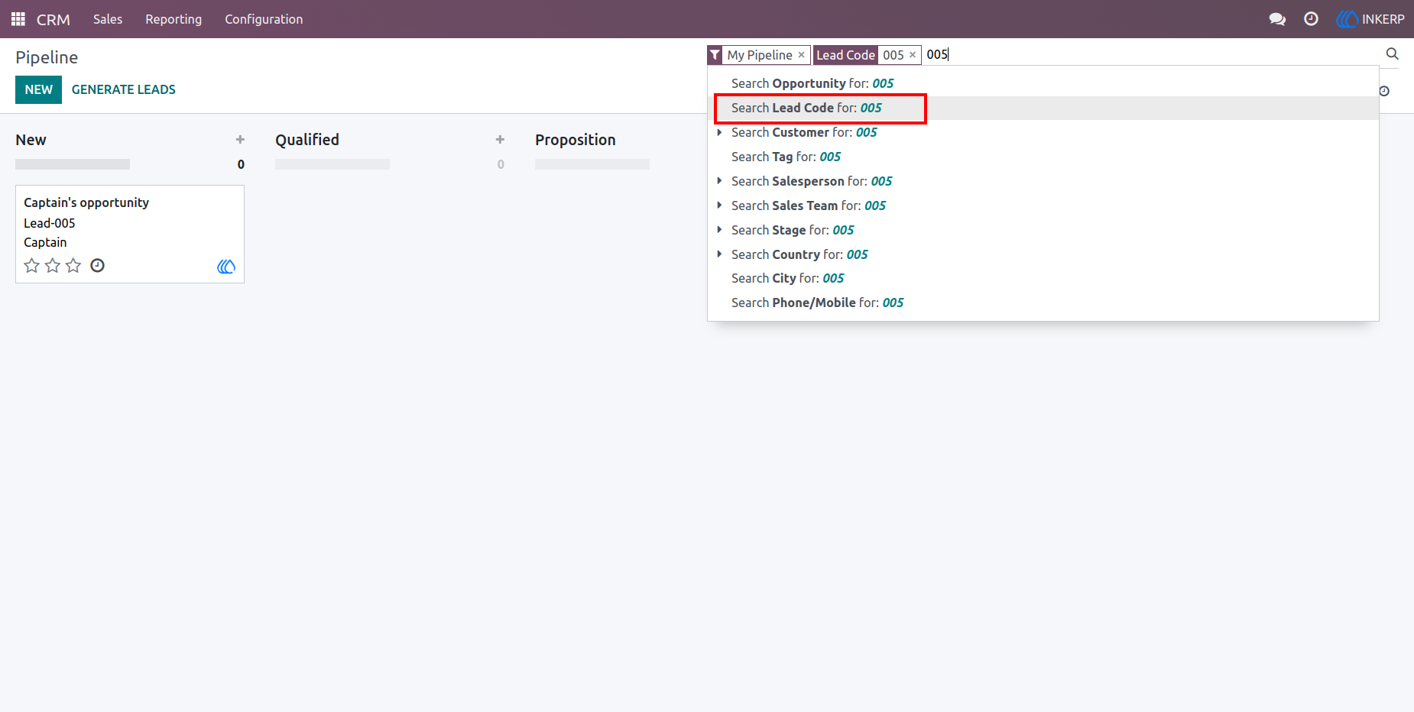Expand Search Salesperson for 005 option
Image resolution: width=1414 pixels, height=712 pixels.
tap(719, 181)
